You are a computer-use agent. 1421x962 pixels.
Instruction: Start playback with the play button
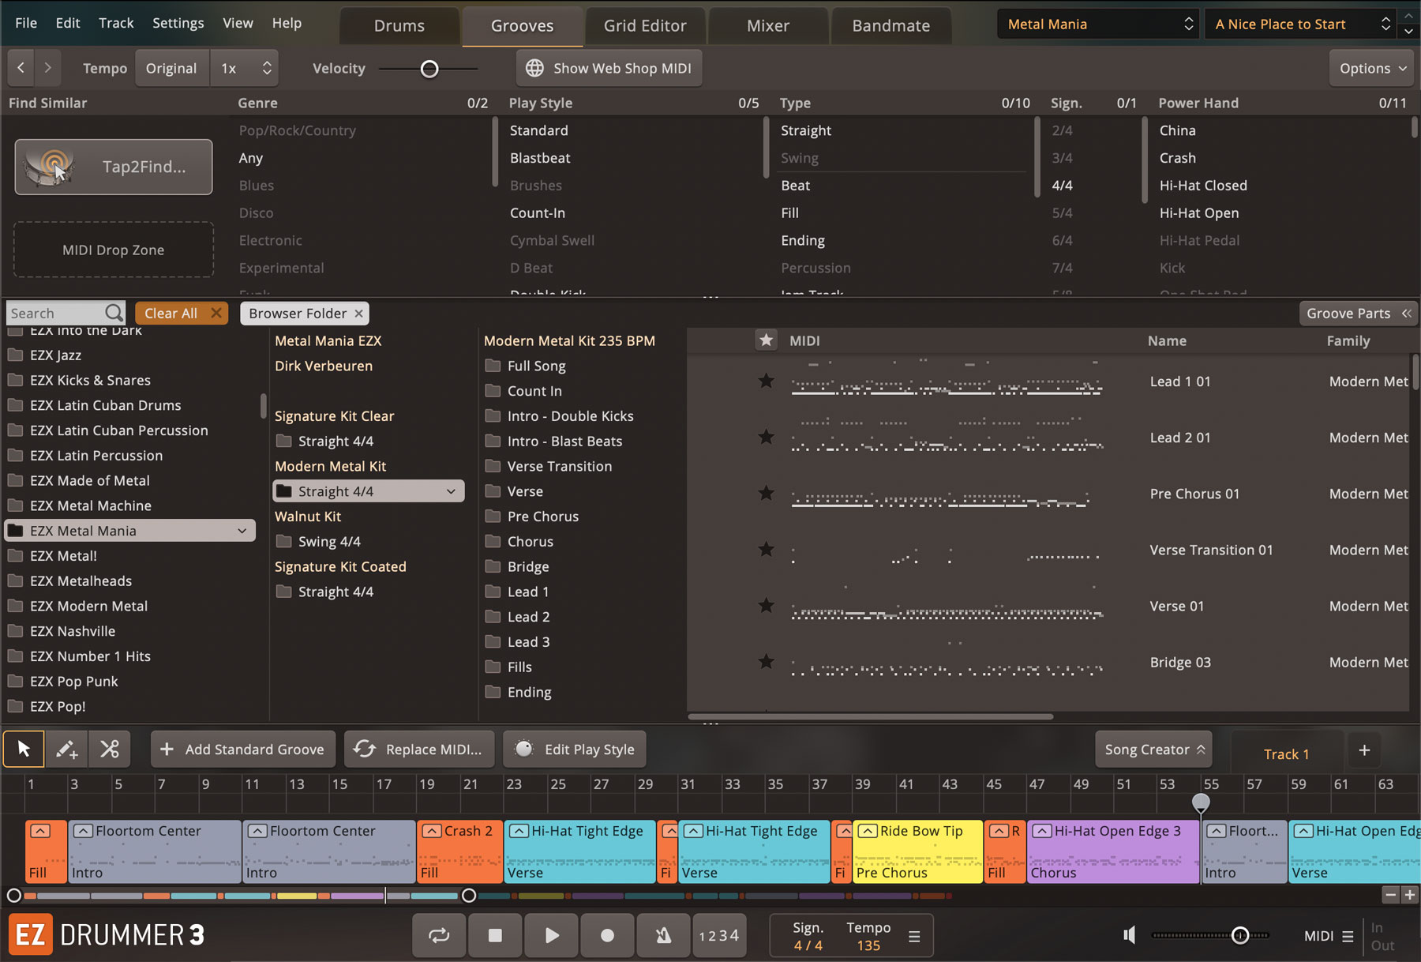[x=551, y=936]
